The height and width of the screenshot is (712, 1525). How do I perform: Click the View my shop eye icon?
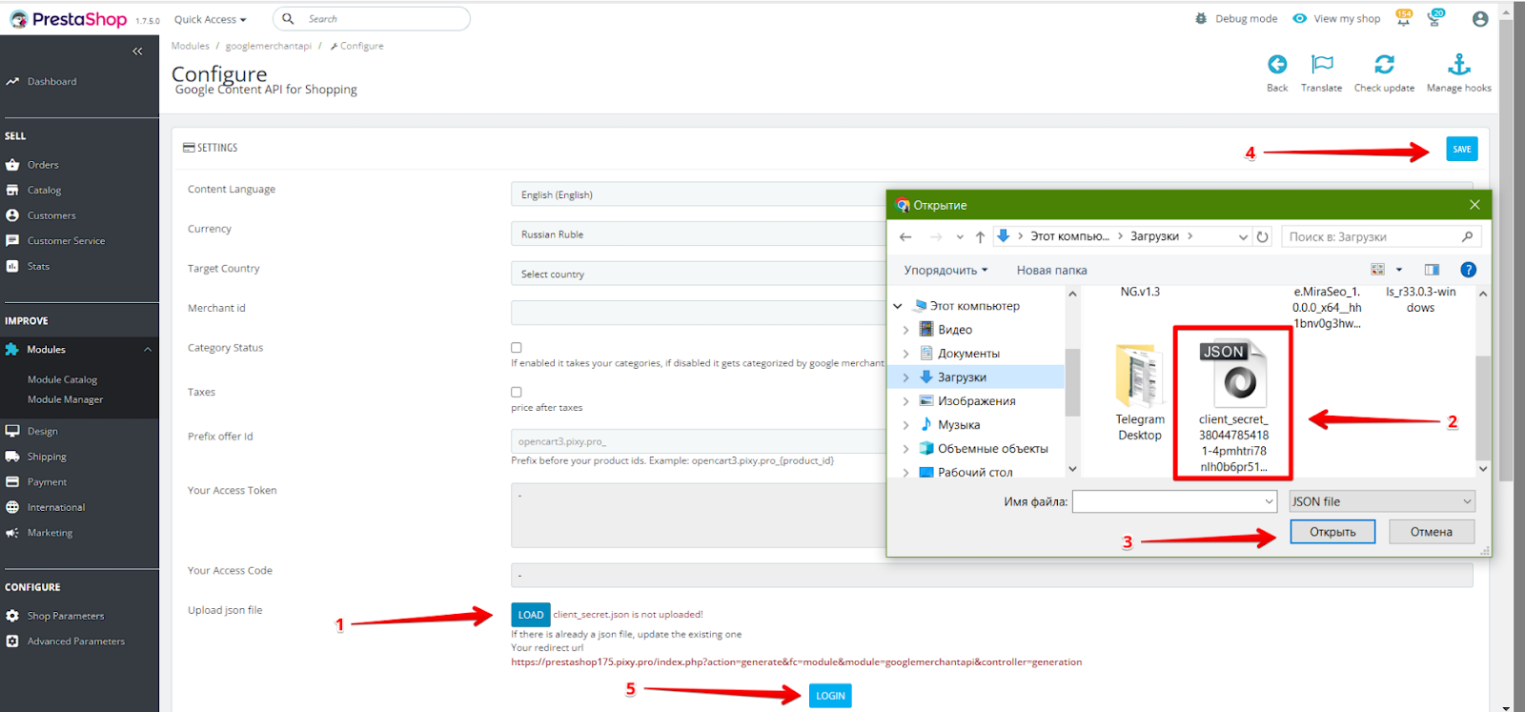coord(1299,18)
